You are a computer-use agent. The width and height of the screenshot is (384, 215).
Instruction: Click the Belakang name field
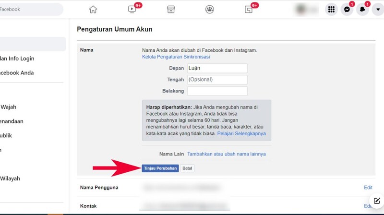217,91
